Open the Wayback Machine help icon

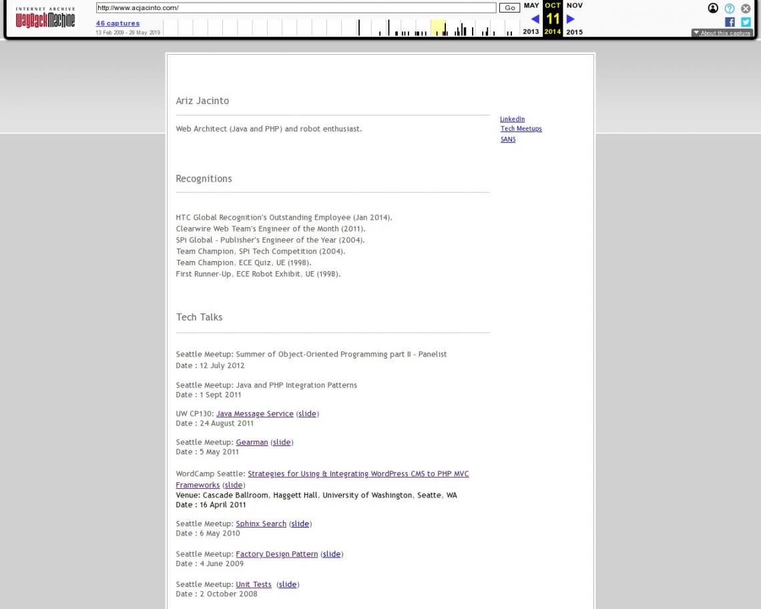pos(730,8)
